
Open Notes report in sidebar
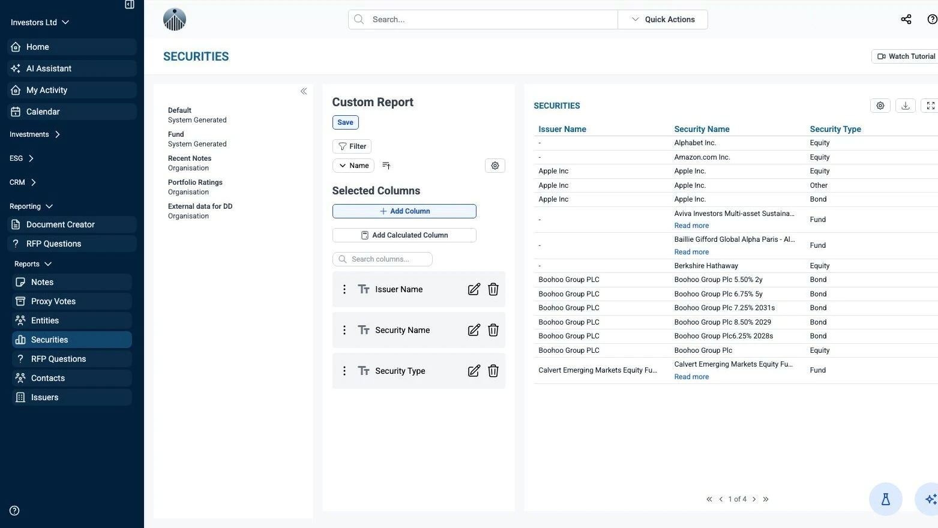(x=72, y=282)
